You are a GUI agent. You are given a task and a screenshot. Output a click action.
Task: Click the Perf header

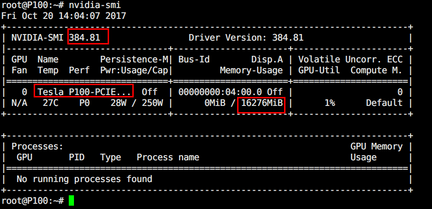tap(79, 70)
